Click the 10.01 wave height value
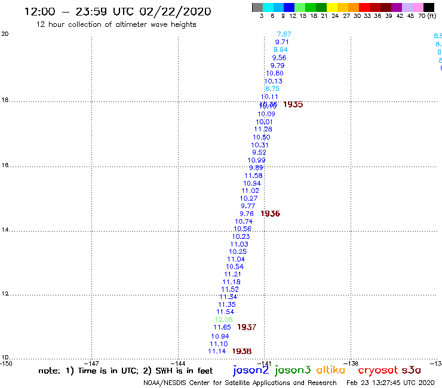 click(x=264, y=122)
